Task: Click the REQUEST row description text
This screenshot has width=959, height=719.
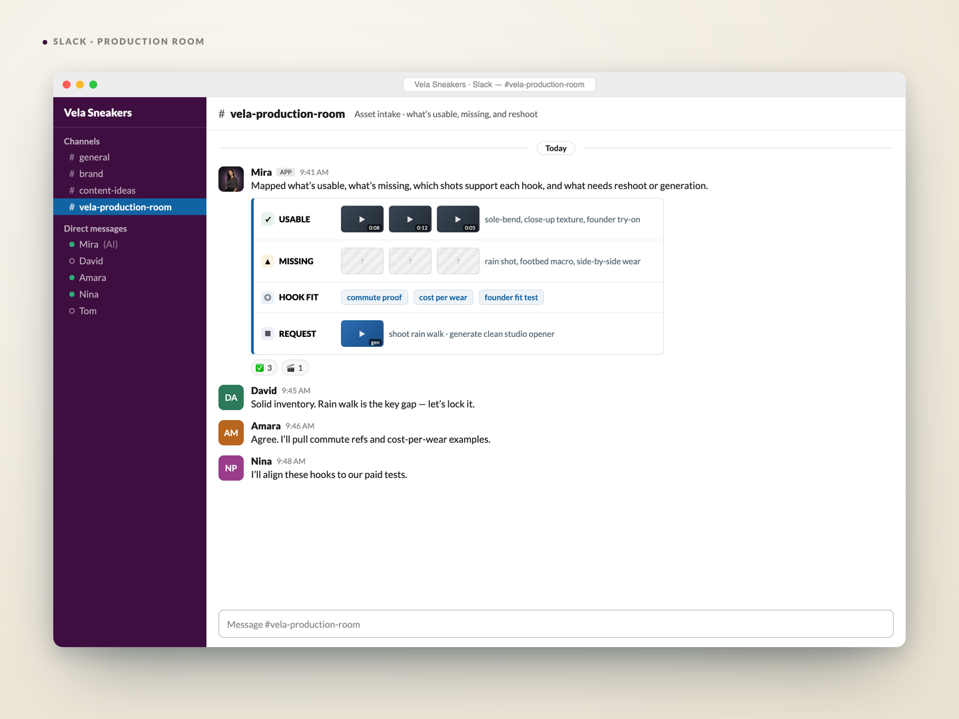Action: [x=472, y=334]
